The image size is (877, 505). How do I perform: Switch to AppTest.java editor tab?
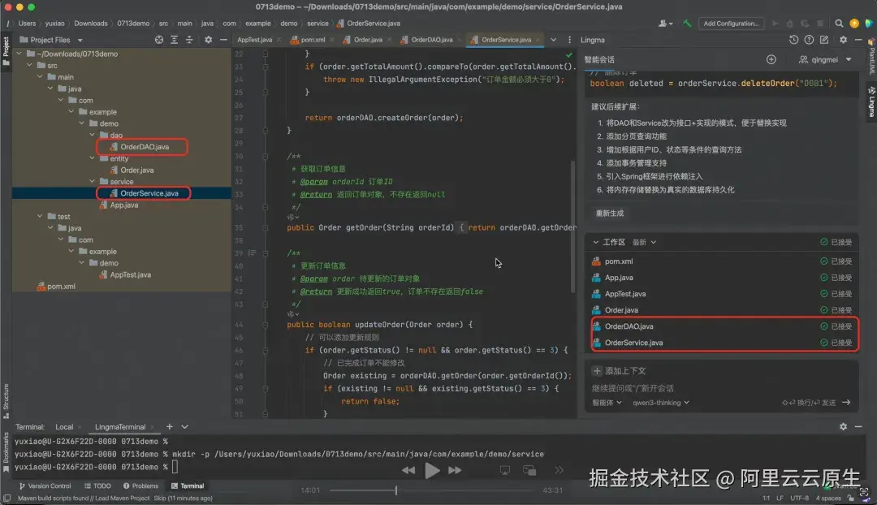[x=254, y=40]
